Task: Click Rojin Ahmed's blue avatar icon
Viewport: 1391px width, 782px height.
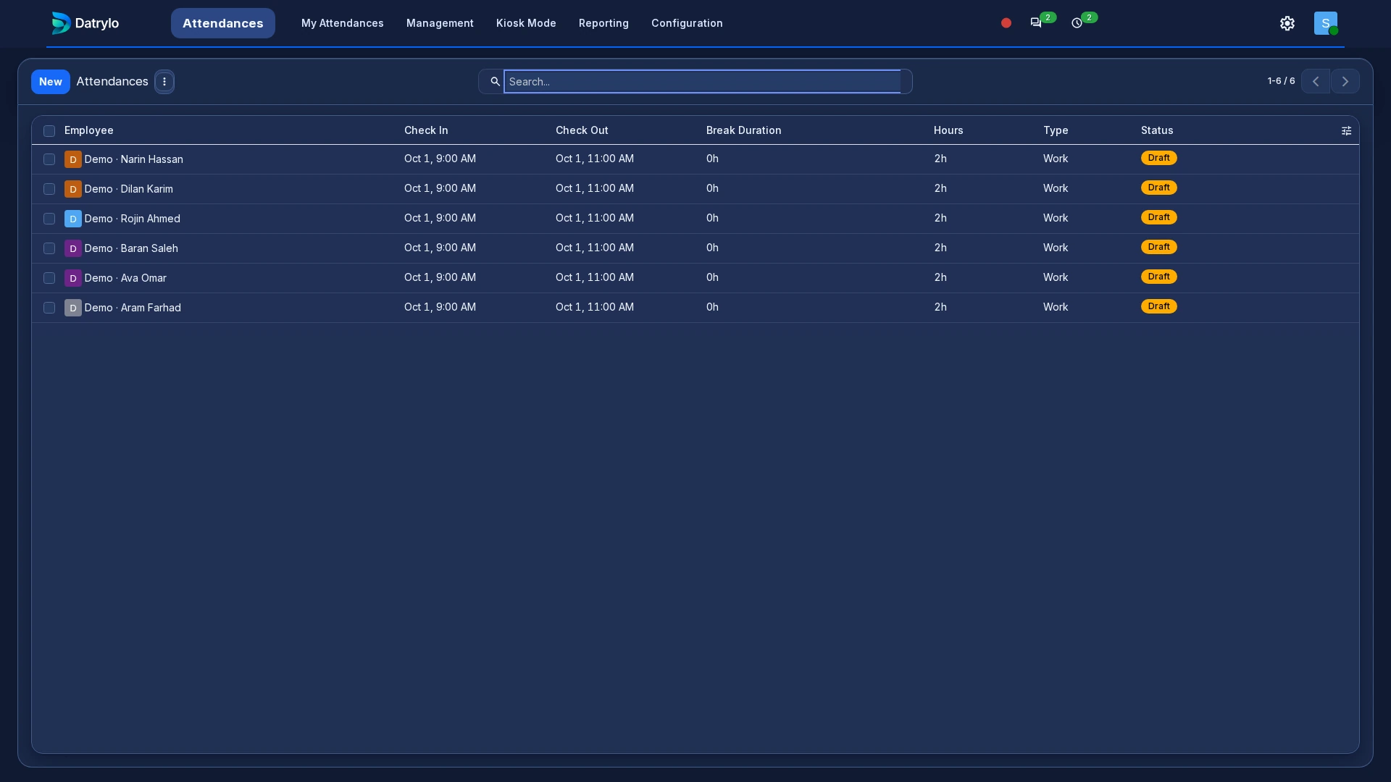Action: click(72, 219)
